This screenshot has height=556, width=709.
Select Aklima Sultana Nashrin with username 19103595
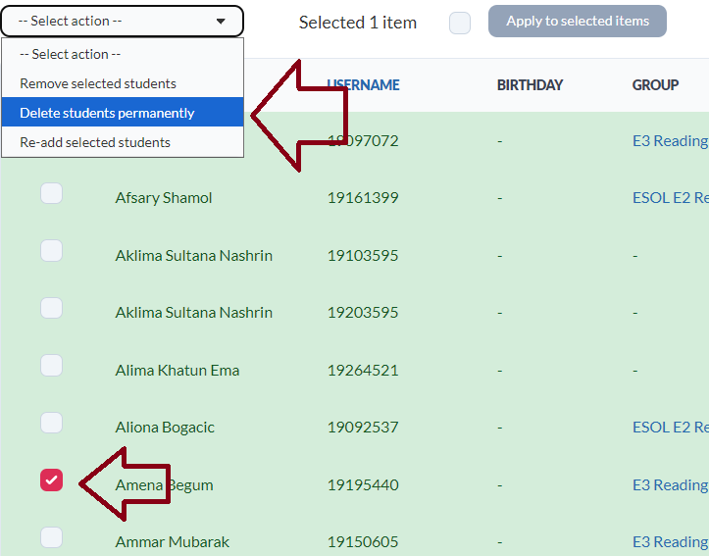point(51,251)
